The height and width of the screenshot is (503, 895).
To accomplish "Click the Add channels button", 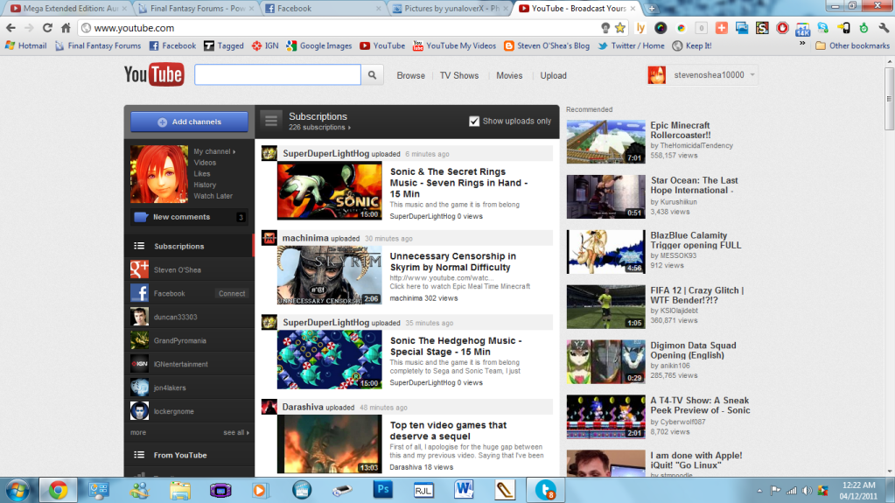I will [x=189, y=122].
